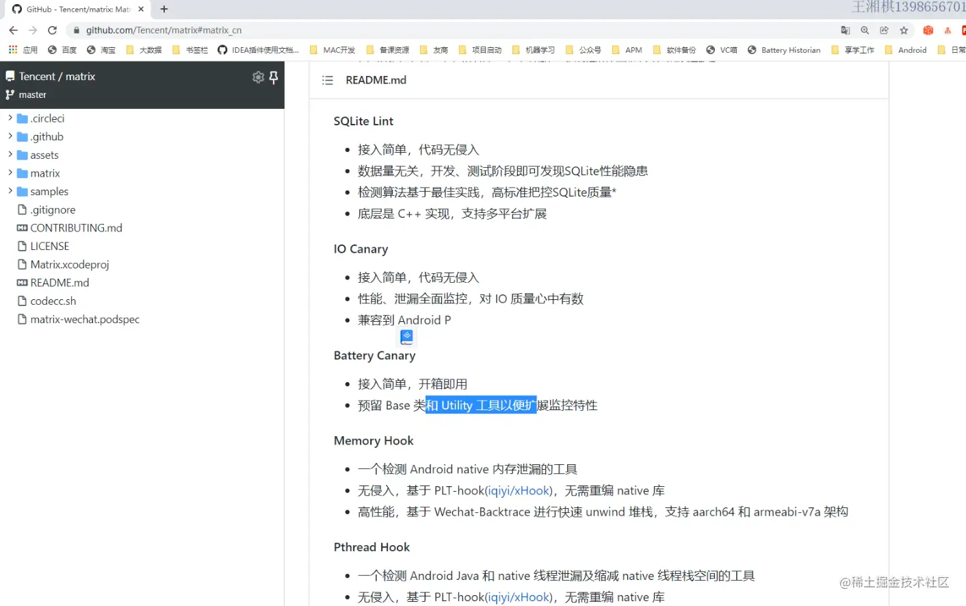Expand the .github folder chevron
Image resolution: width=966 pixels, height=606 pixels.
pos(10,136)
